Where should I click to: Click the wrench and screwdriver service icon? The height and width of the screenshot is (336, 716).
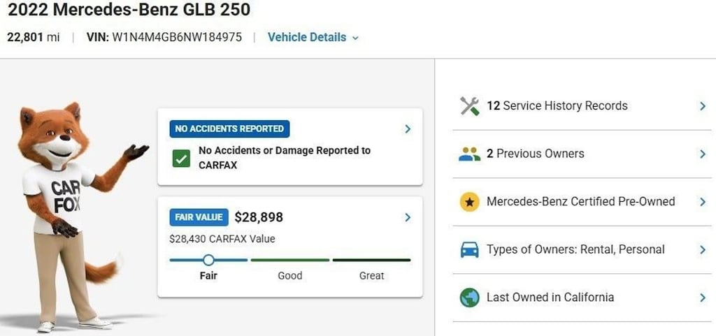click(469, 106)
